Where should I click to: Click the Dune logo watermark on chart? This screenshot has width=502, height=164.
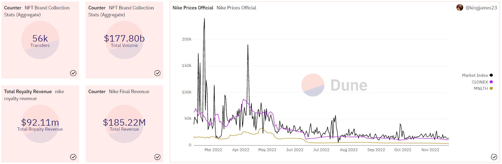334,85
